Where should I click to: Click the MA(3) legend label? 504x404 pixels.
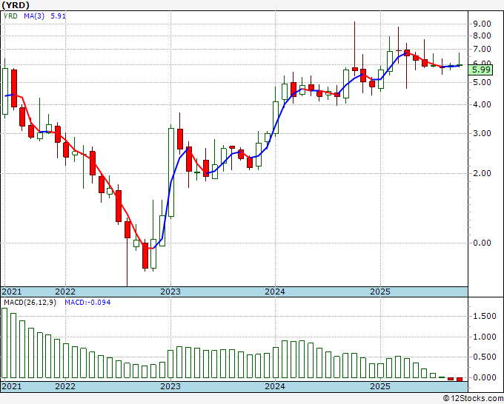click(x=34, y=16)
